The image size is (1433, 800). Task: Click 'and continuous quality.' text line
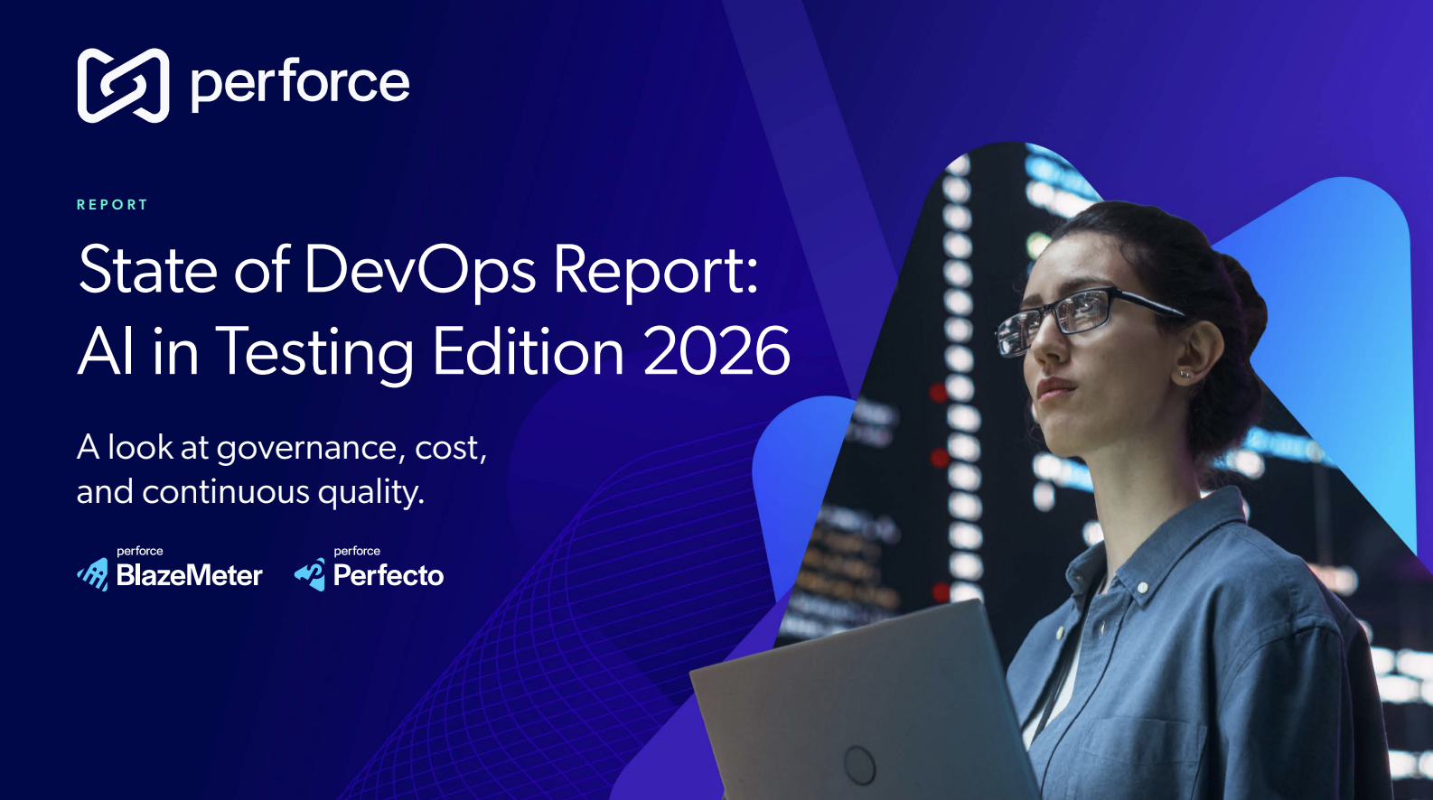[250, 492]
